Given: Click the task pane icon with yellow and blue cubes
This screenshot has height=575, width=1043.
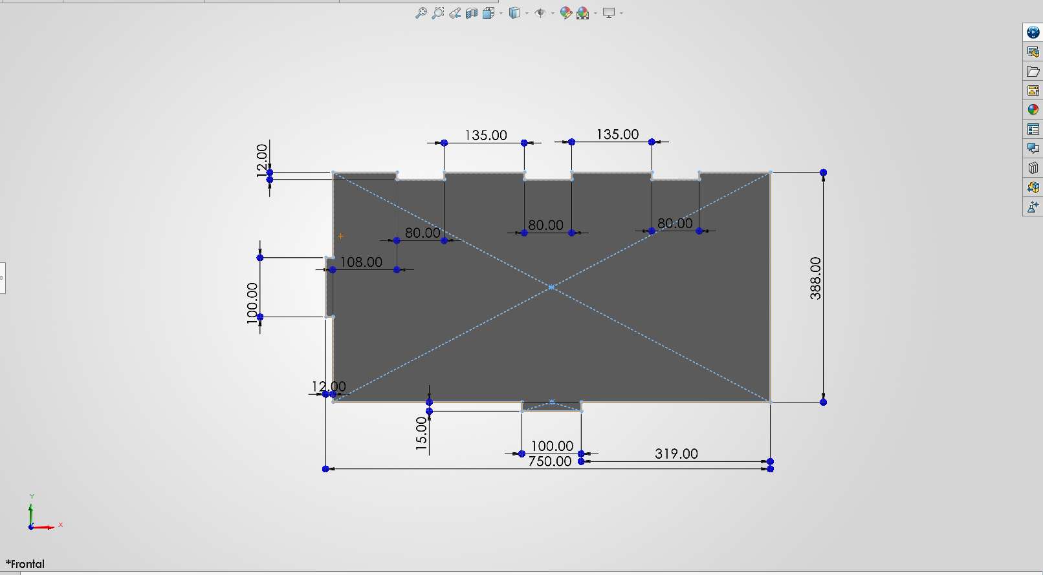Looking at the screenshot, I should pos(1033,187).
